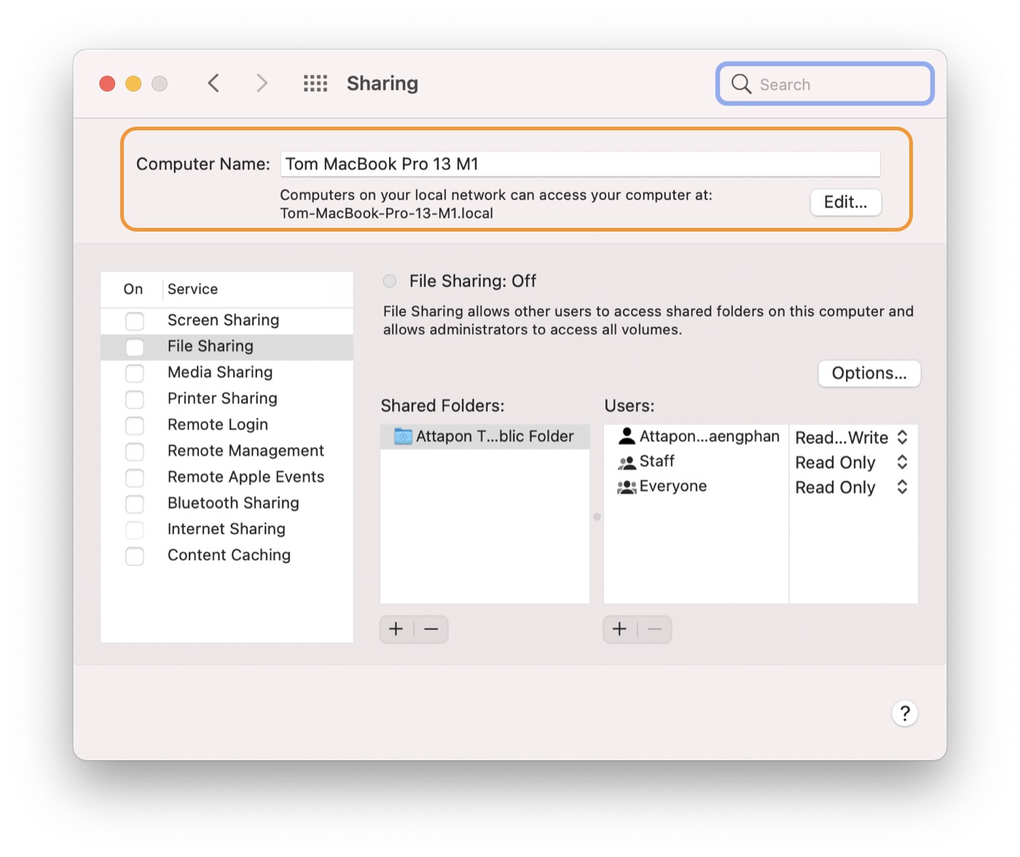Show all preferences grid icon
The image size is (1020, 857).
(315, 84)
